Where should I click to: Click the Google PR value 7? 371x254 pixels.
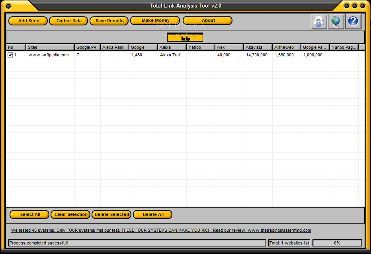click(78, 55)
